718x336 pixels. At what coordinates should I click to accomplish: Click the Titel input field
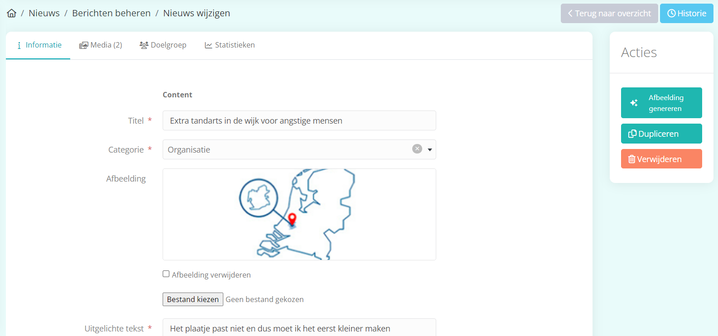299,120
